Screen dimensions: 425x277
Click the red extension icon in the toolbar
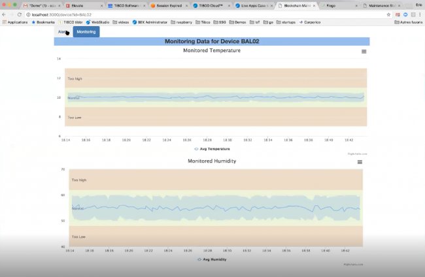click(x=398, y=14)
